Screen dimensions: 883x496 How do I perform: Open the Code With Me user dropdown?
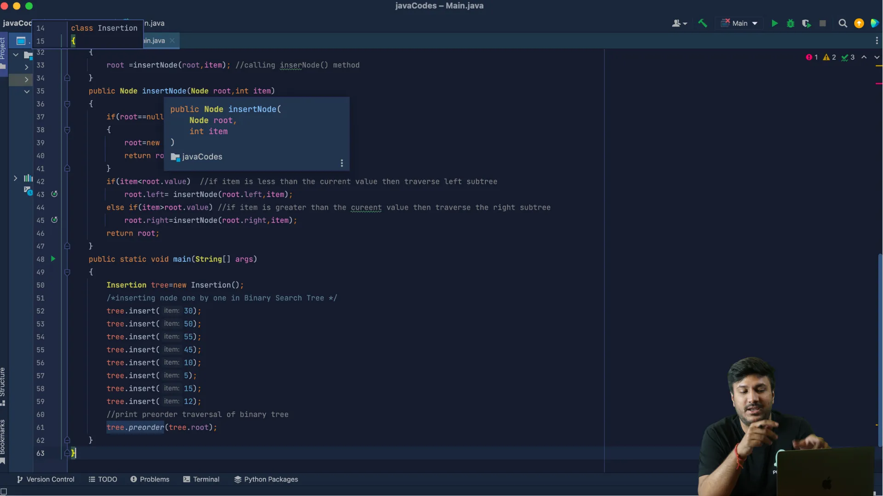(x=679, y=23)
